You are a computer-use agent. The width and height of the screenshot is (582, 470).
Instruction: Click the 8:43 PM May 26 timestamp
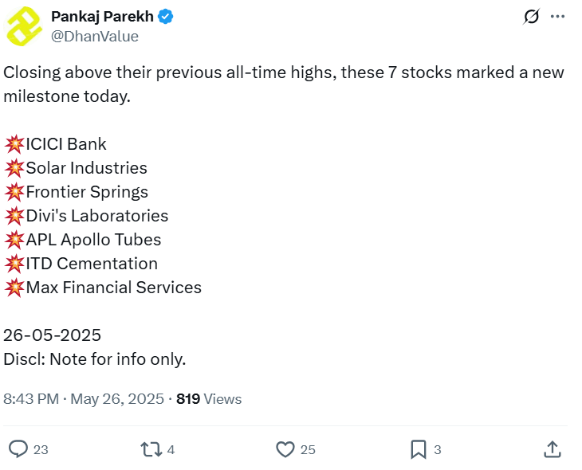click(x=84, y=399)
